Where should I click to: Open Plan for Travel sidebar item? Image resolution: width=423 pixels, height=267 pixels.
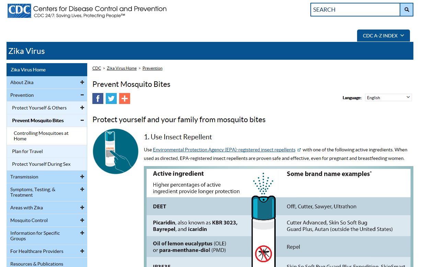[x=27, y=151]
